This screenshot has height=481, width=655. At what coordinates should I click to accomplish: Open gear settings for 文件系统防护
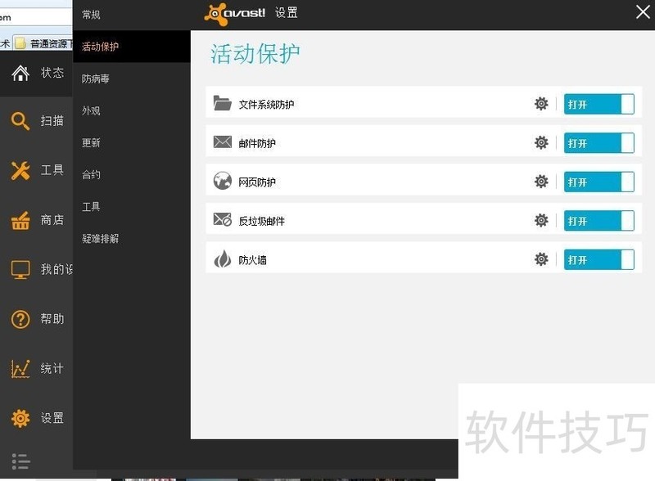coord(541,104)
